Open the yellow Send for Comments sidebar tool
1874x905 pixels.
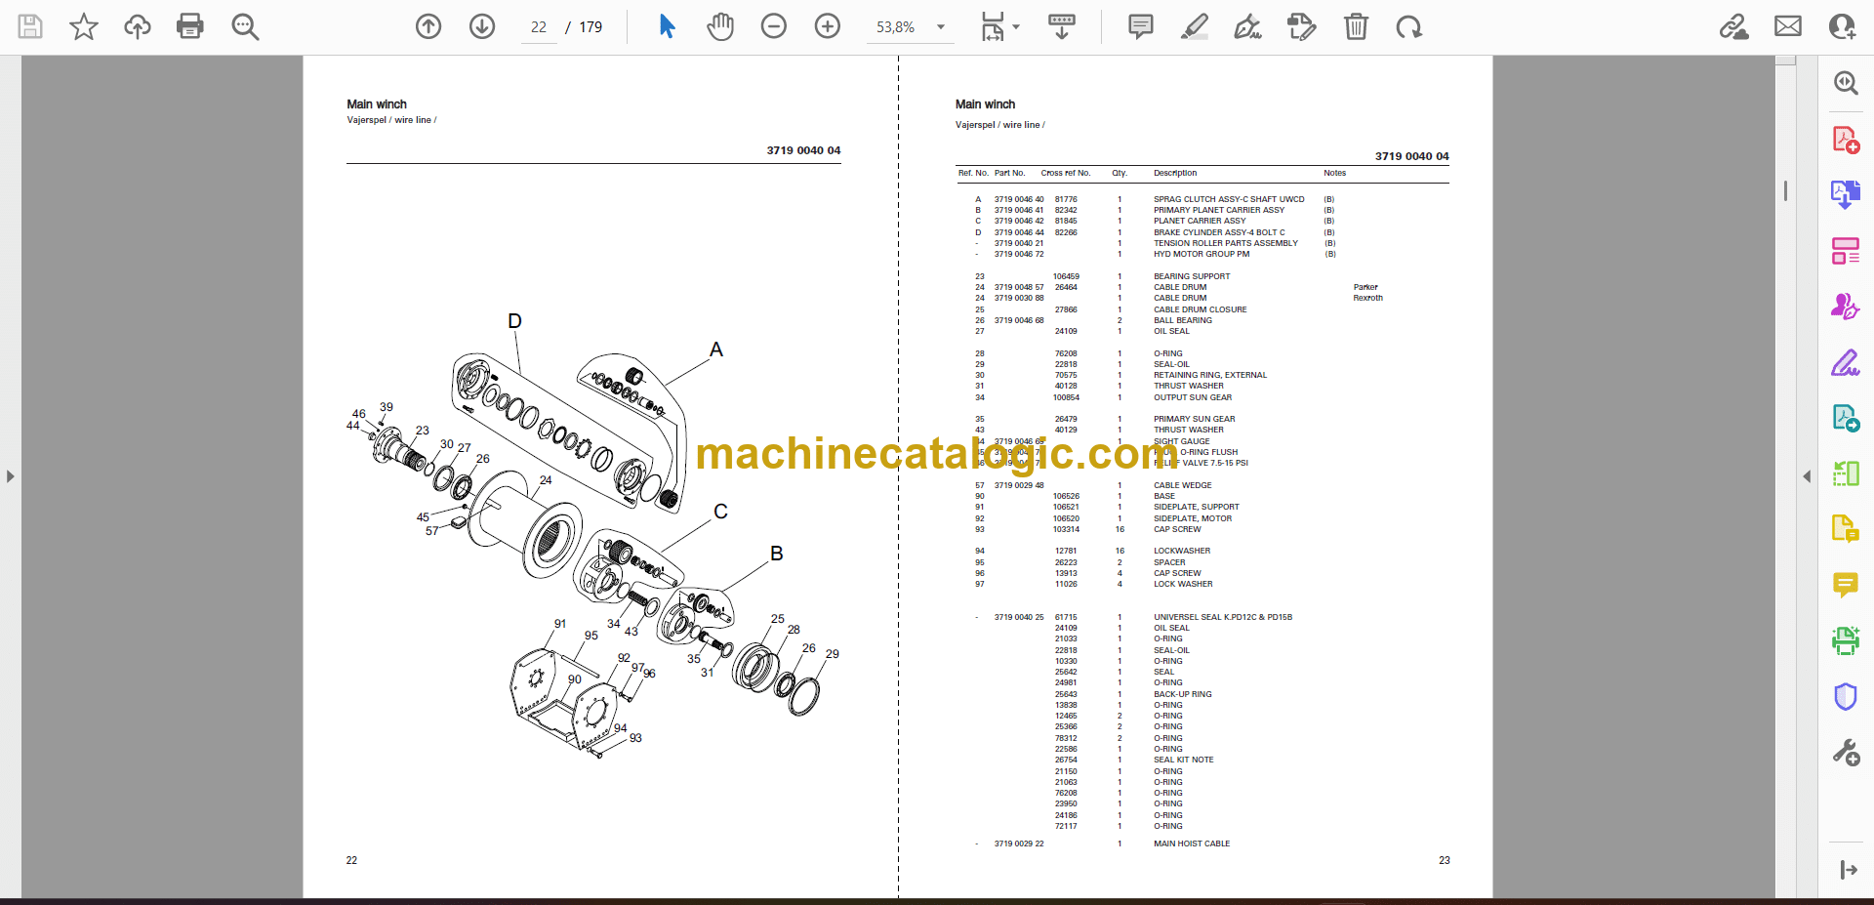[x=1846, y=529]
